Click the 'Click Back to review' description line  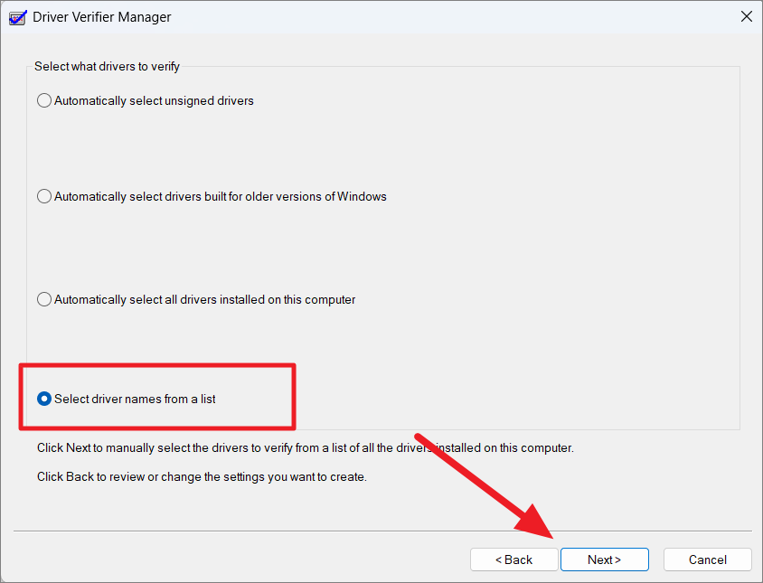point(202,476)
